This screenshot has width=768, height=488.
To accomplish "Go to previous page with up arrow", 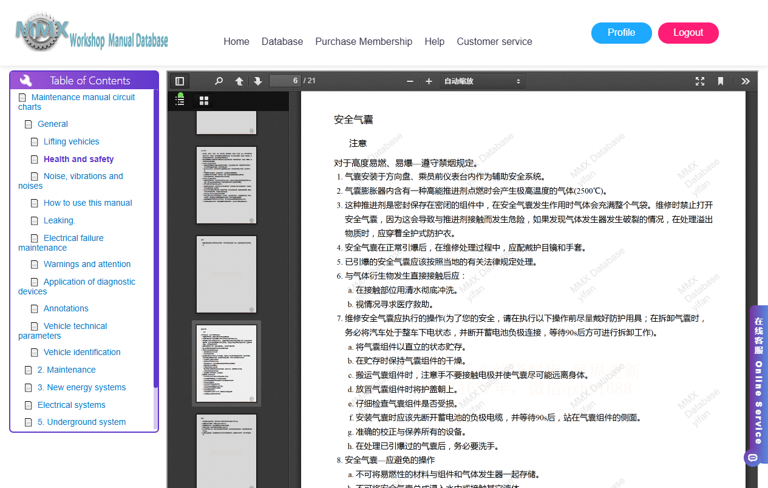I will point(239,81).
